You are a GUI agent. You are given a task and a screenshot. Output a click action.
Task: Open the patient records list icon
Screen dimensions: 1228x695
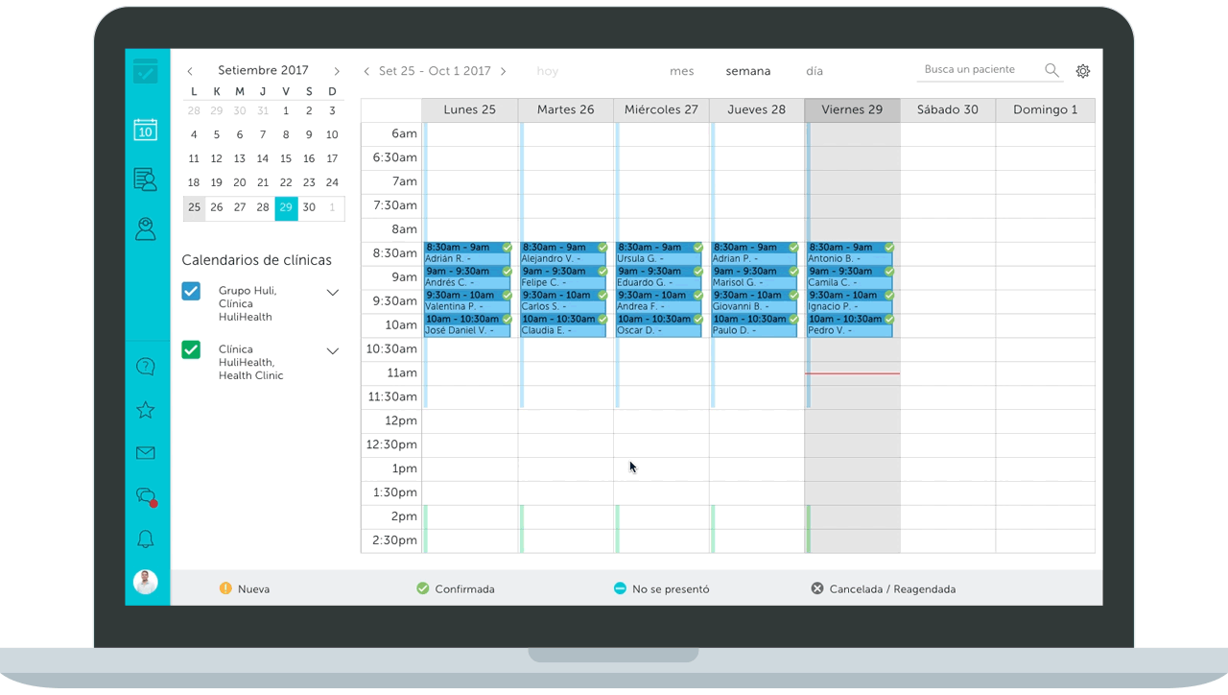[x=145, y=180]
